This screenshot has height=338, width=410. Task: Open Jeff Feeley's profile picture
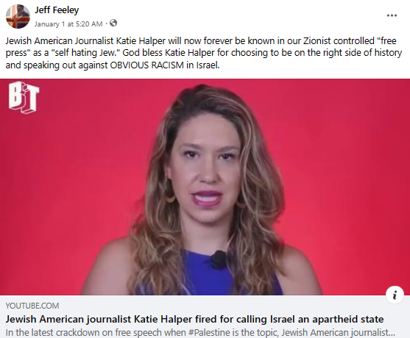click(18, 16)
